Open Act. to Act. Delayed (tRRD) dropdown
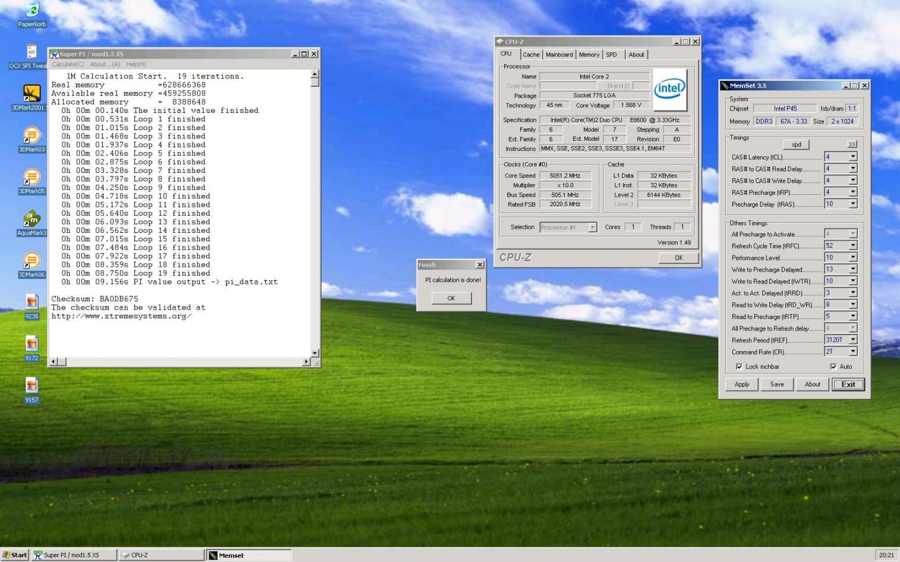 pyautogui.click(x=853, y=292)
